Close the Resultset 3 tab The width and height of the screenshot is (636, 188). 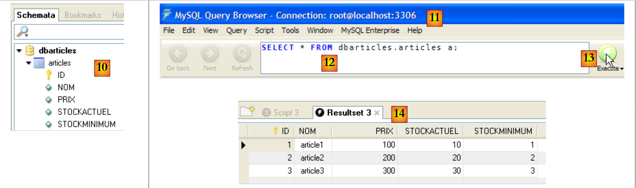377,113
